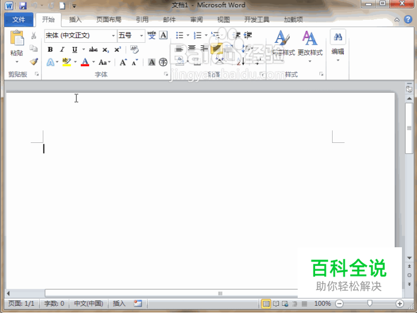The height and width of the screenshot is (313, 417).
Task: Click the text effects glowing A icon
Action: 50,62
